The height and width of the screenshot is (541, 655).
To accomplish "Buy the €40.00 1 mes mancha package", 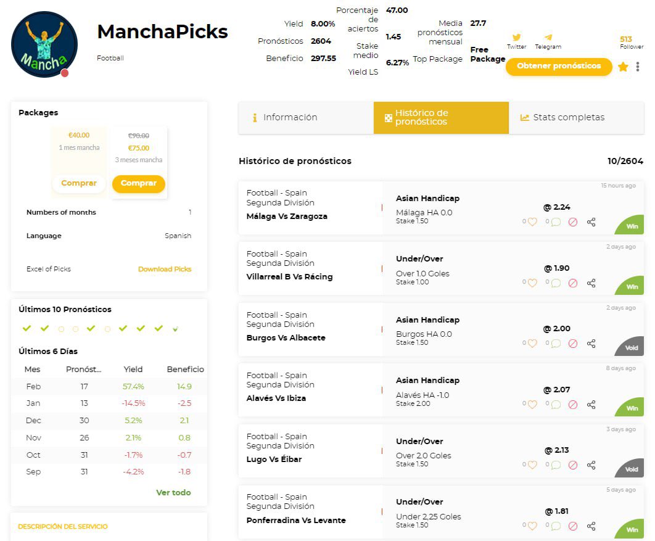I will coord(78,183).
